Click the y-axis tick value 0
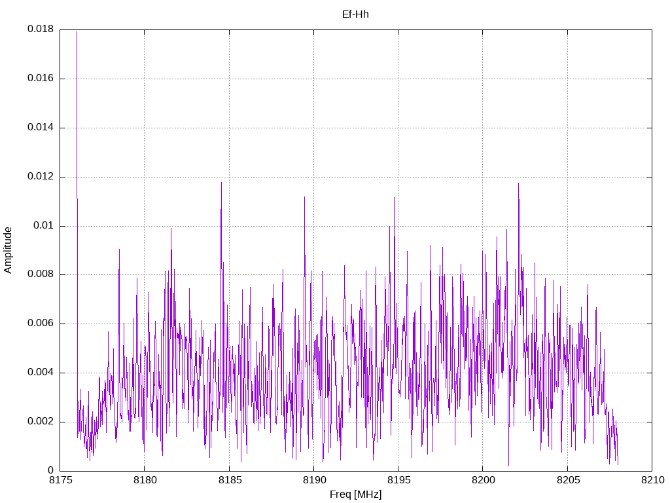The height and width of the screenshot is (503, 670). [51, 470]
